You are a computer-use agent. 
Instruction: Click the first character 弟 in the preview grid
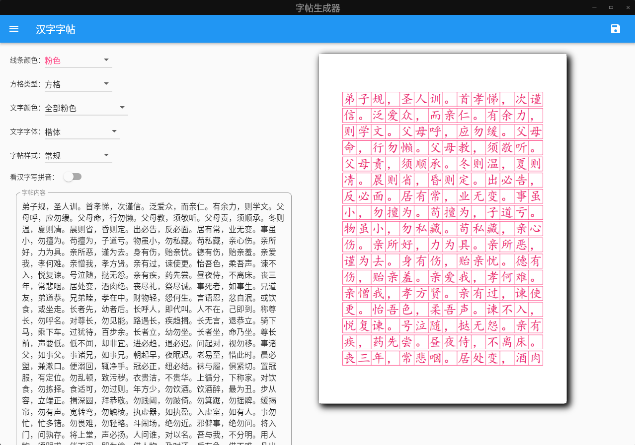pos(350,99)
